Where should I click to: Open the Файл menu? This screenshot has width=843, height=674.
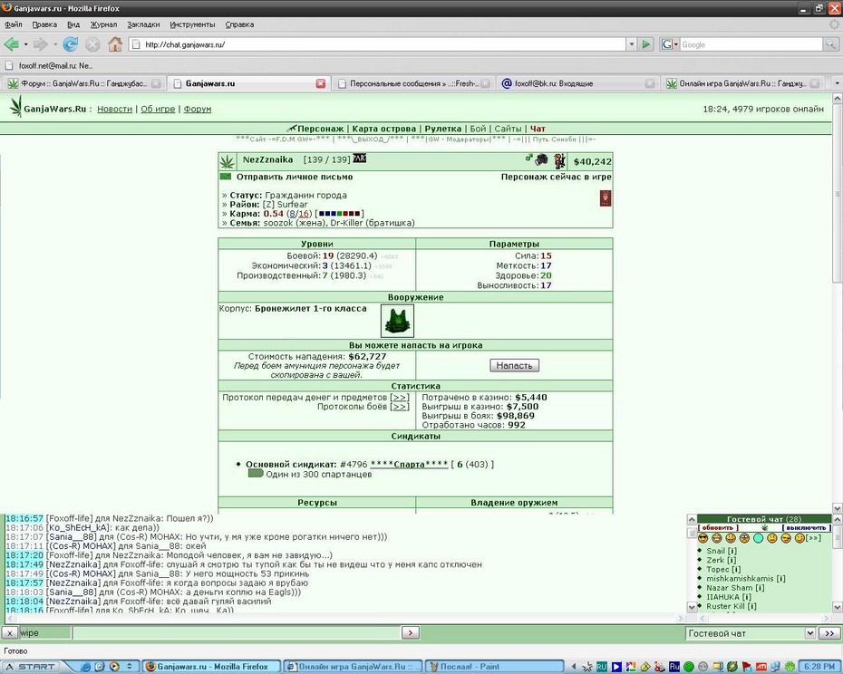[x=14, y=24]
